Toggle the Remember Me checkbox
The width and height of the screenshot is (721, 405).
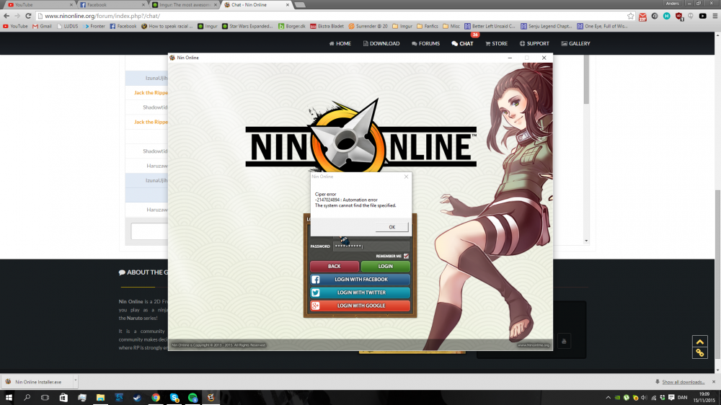click(407, 256)
